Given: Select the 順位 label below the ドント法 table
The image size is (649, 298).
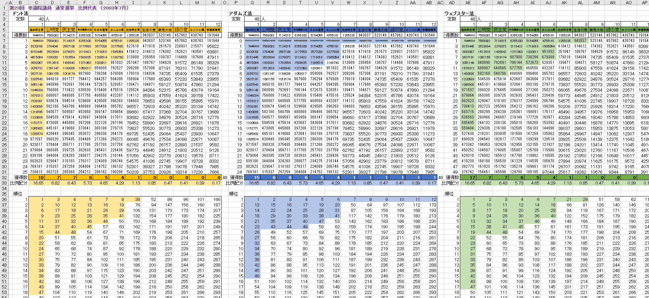Looking at the screenshot, I should click(17, 194).
